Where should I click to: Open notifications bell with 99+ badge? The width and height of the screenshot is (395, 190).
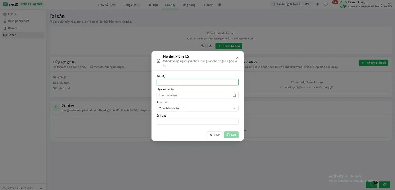[334, 4]
